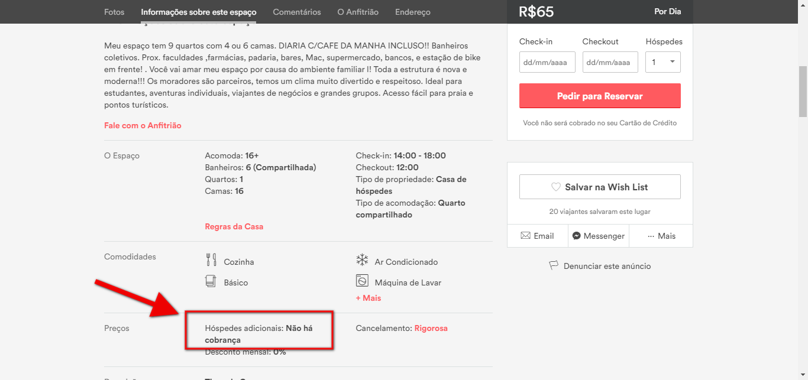The height and width of the screenshot is (380, 808).
Task: Click the heart icon on Wish List button
Action: [556, 187]
